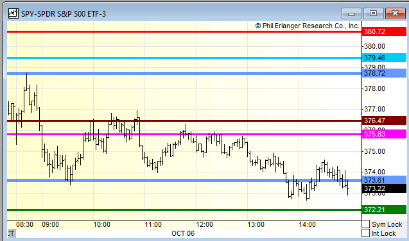Click the Phil Erlanger Research copyright text
The height and width of the screenshot is (241, 409).
pos(308,26)
